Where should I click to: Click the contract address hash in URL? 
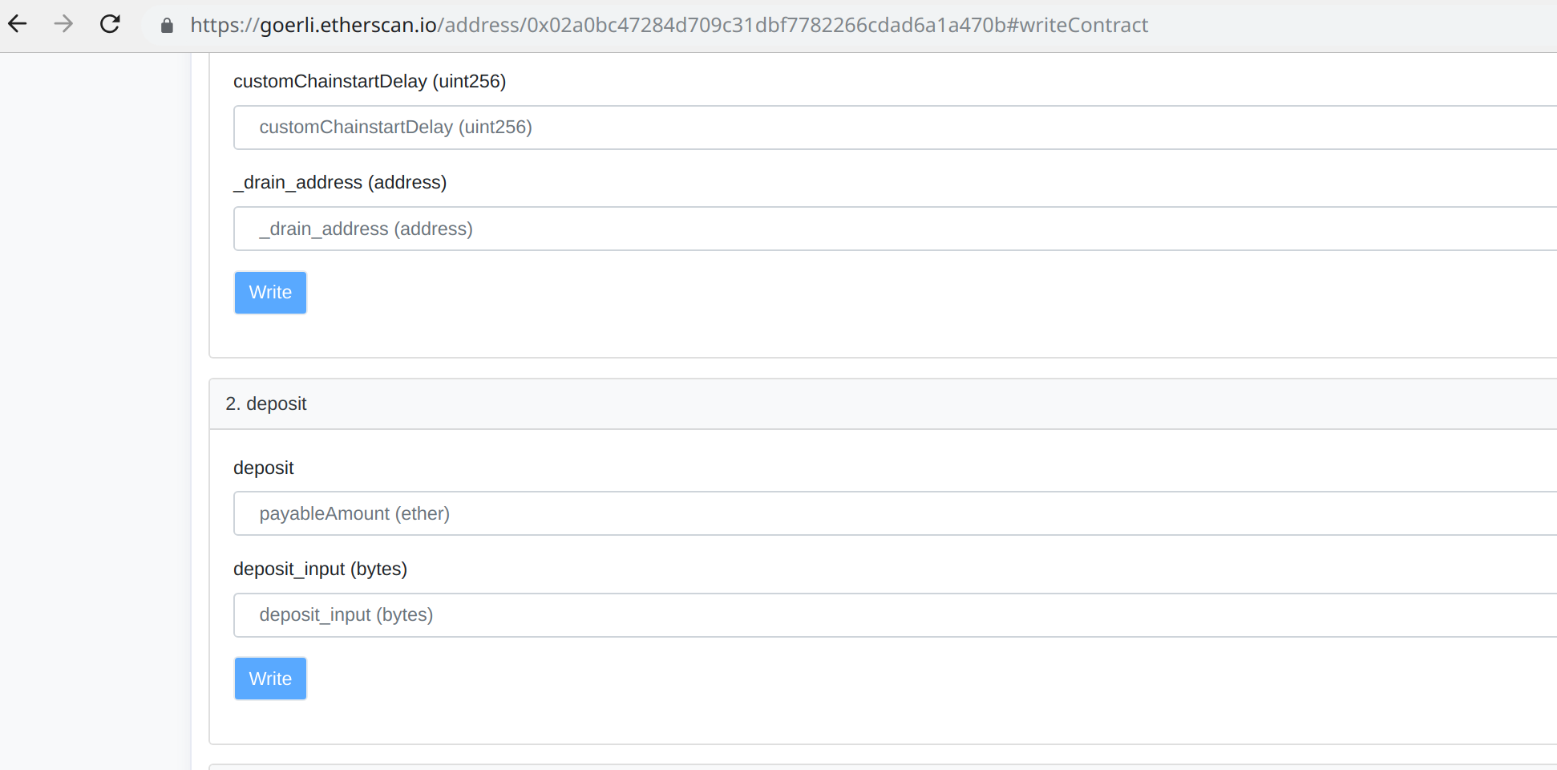[x=766, y=26]
